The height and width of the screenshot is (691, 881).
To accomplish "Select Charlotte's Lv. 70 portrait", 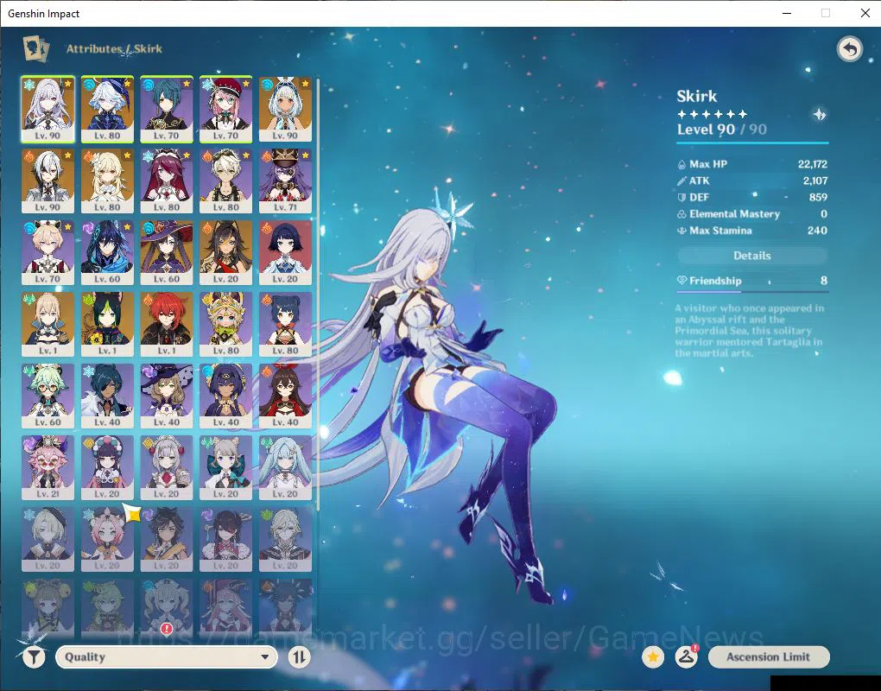I will [x=226, y=109].
